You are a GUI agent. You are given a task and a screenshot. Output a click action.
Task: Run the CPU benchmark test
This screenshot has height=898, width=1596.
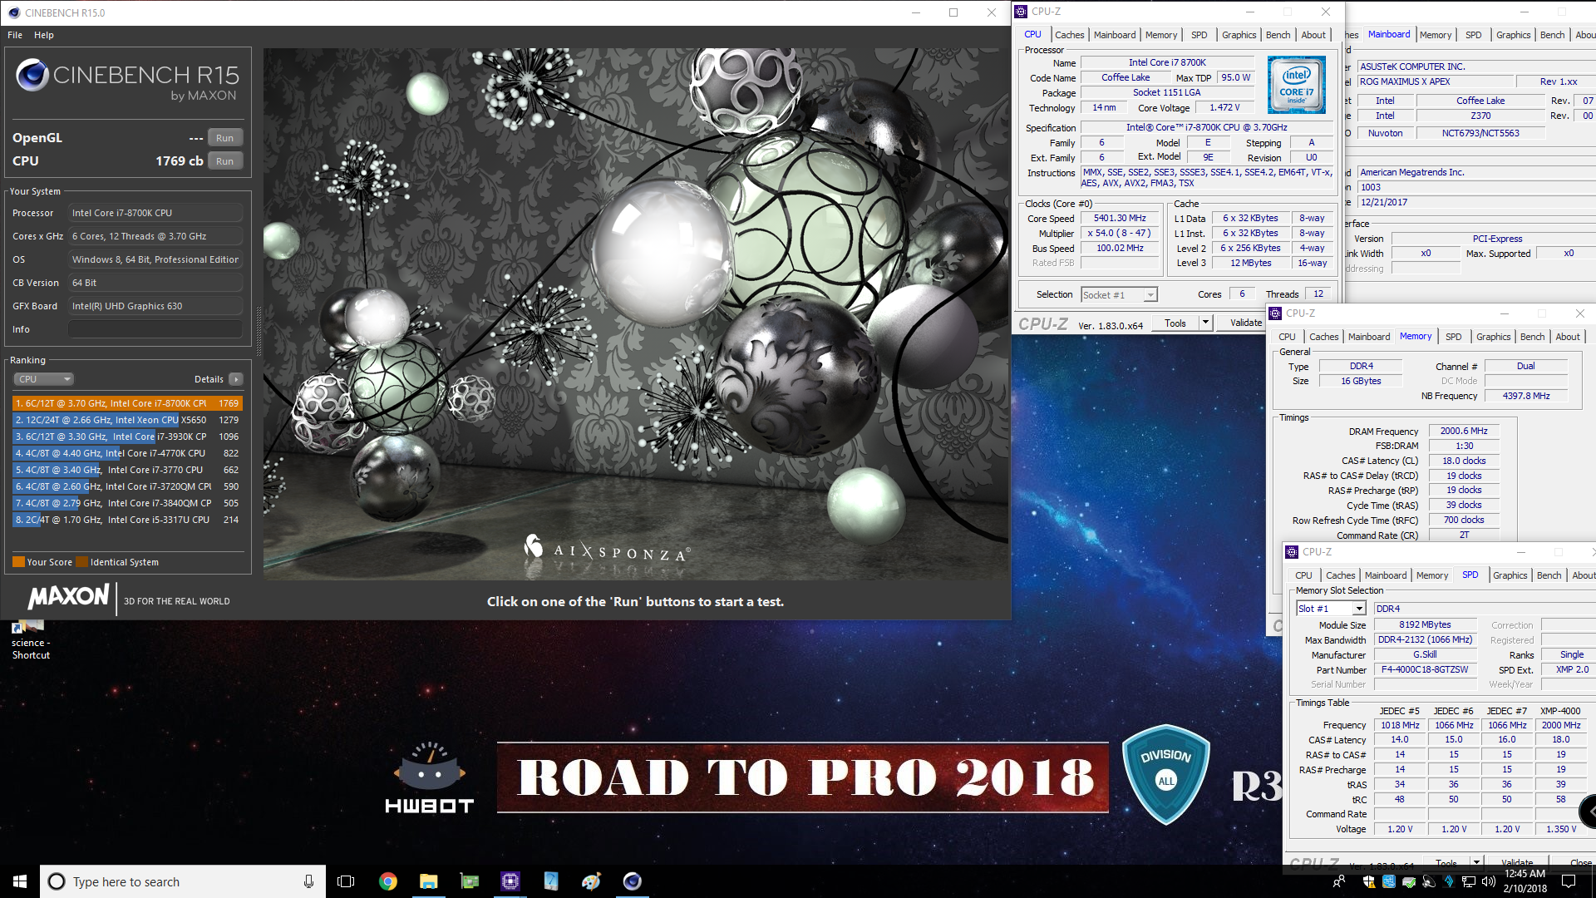224,161
